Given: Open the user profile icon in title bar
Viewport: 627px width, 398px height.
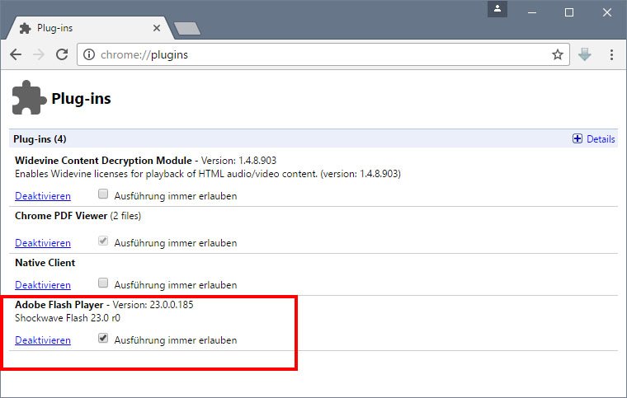Looking at the screenshot, I should click(x=497, y=9).
